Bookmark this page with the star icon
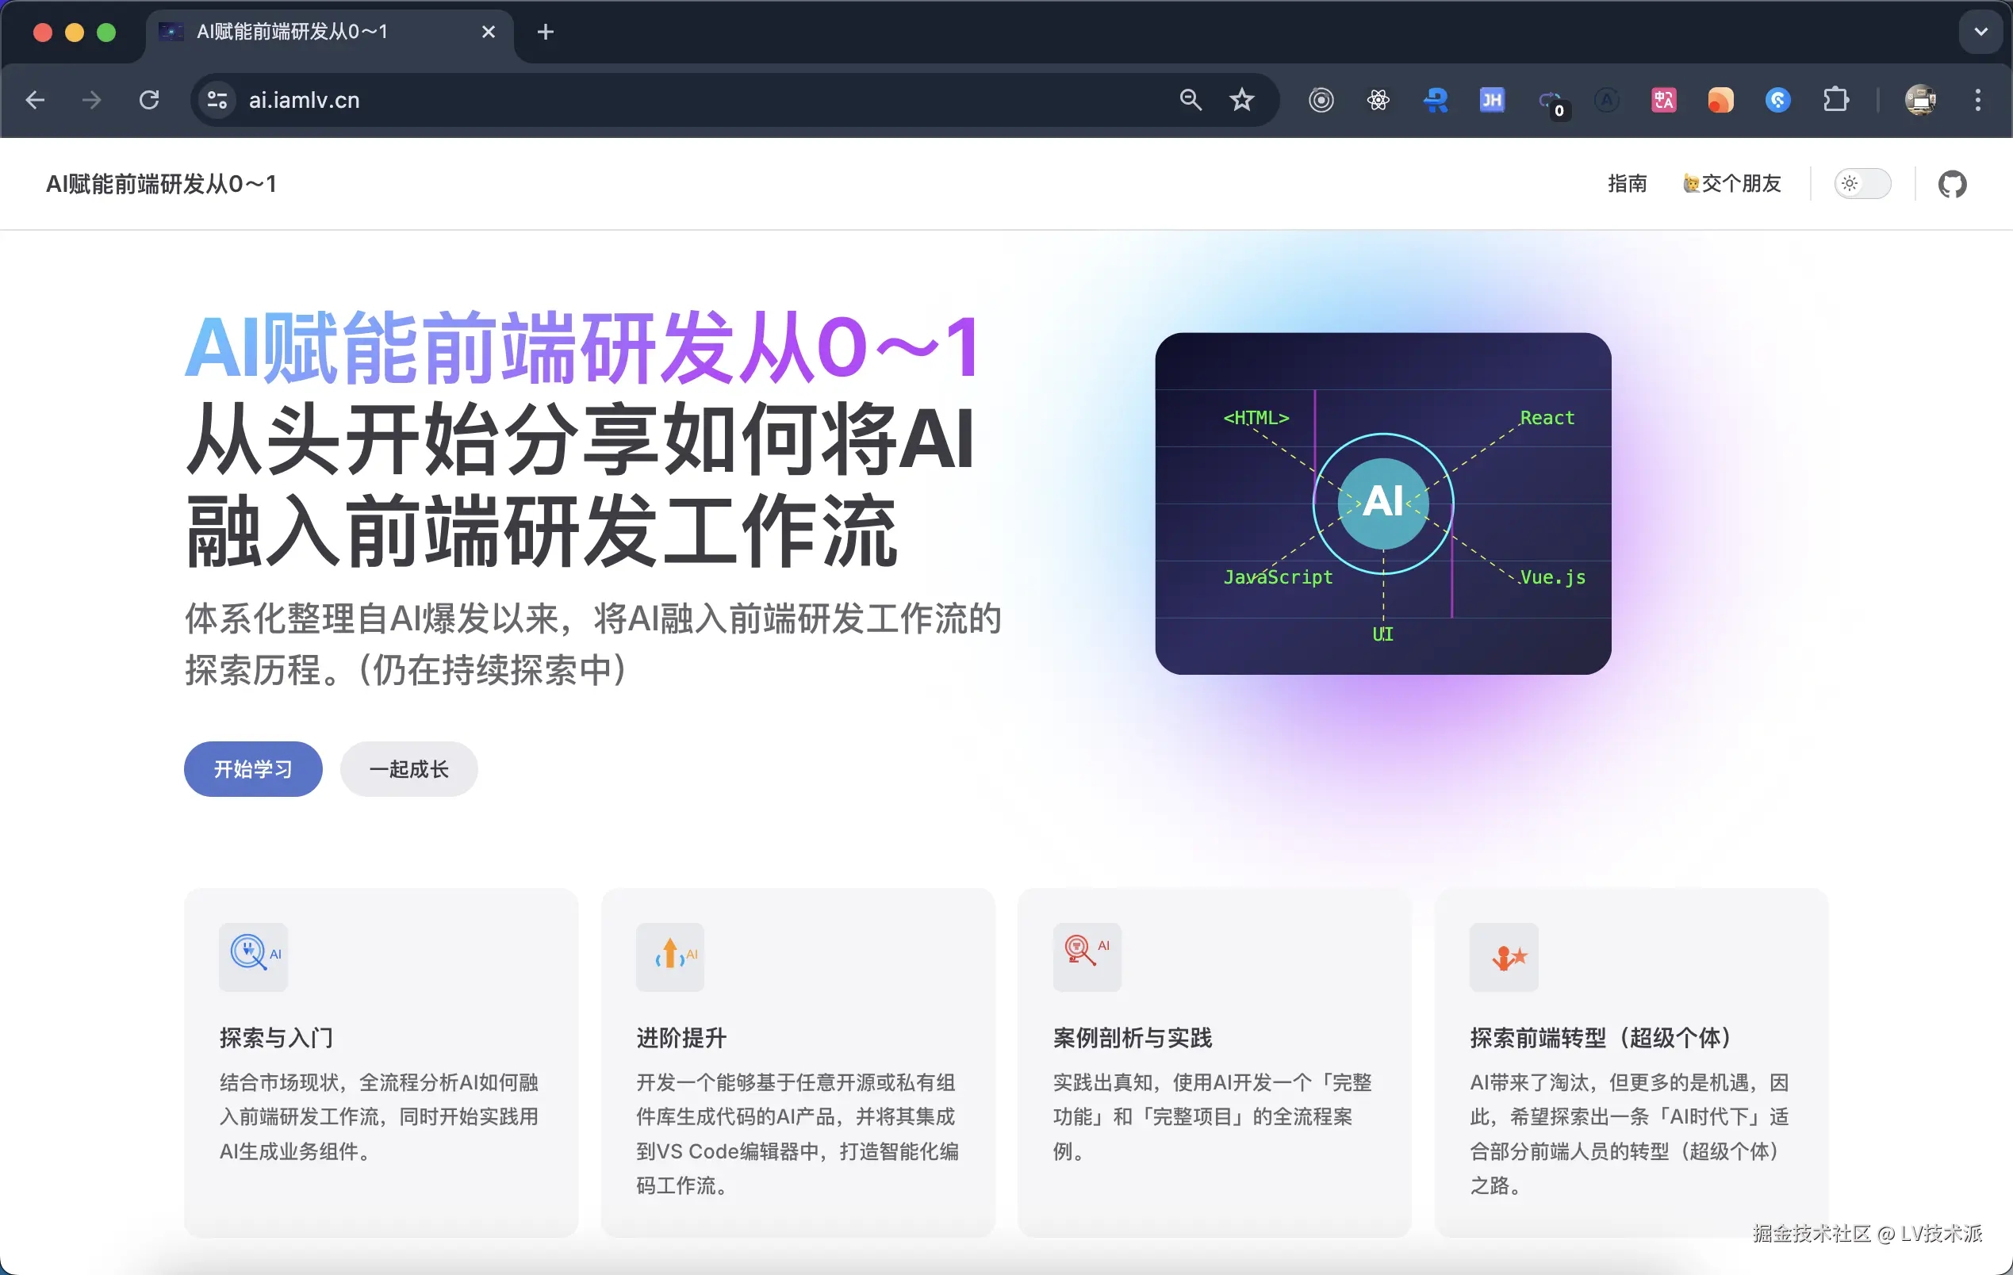 coord(1241,100)
